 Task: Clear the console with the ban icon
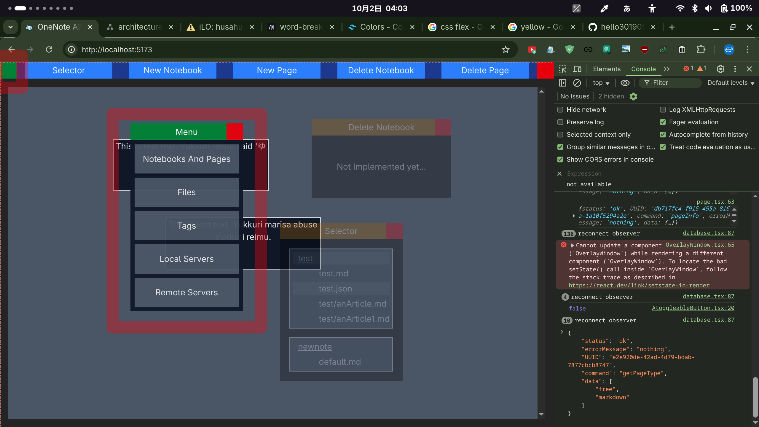click(x=577, y=83)
